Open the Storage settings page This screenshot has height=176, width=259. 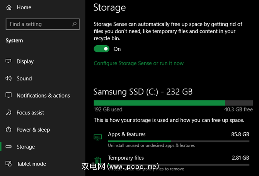click(x=26, y=147)
